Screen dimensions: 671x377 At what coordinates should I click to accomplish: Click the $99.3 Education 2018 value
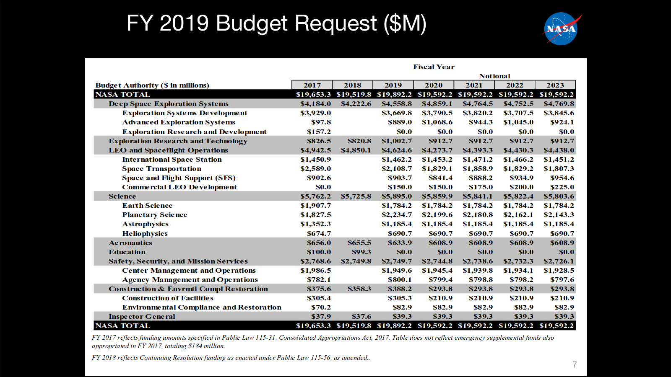click(x=362, y=252)
